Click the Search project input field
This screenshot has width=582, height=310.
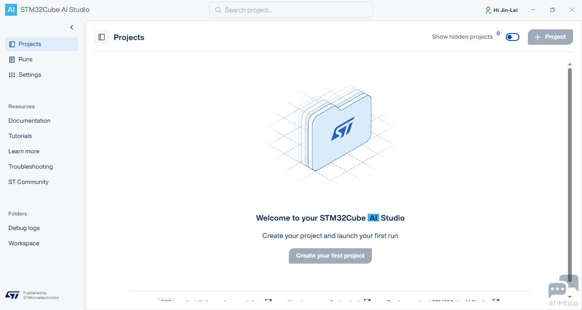291,10
